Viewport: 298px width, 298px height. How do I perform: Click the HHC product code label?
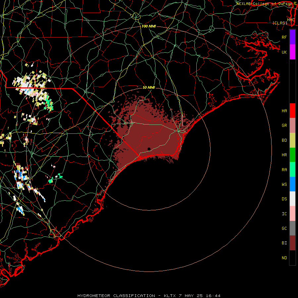click(291, 20)
